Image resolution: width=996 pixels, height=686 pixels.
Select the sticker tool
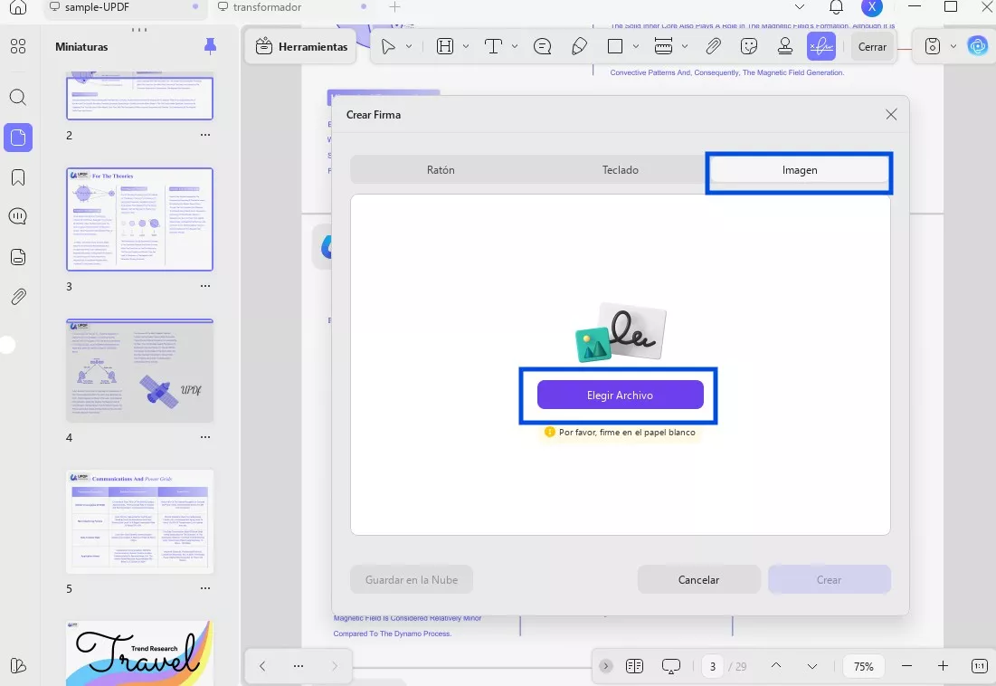click(x=750, y=46)
